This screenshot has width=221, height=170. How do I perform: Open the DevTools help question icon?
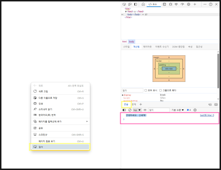[211, 4]
